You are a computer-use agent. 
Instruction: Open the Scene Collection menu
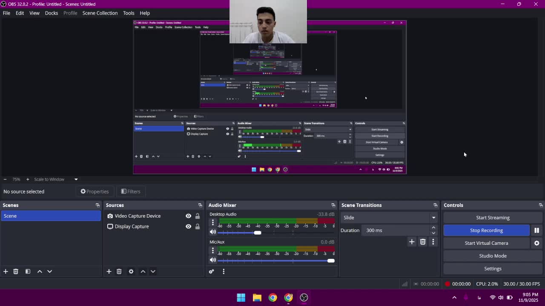pyautogui.click(x=100, y=13)
